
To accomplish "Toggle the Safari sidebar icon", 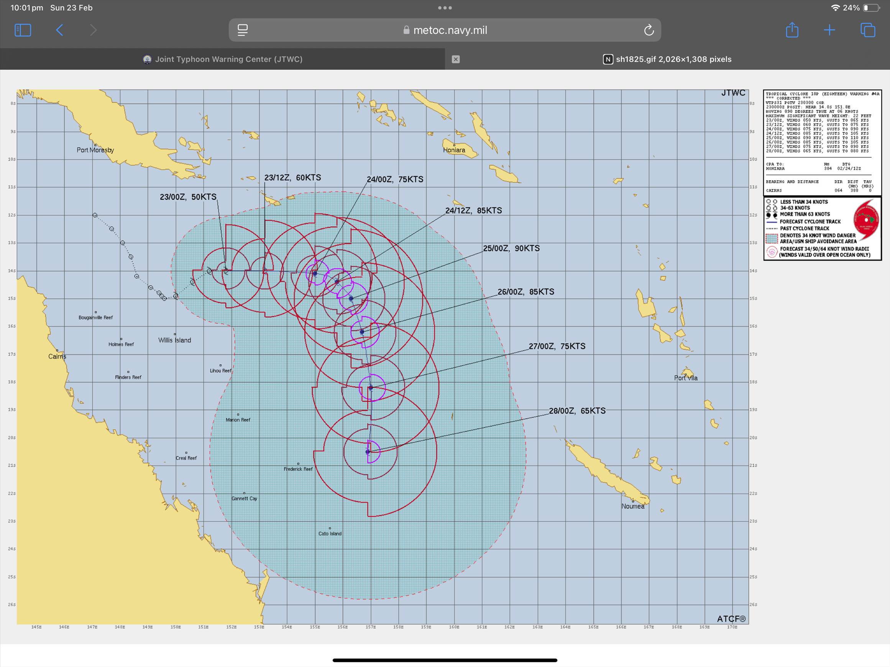I will [23, 30].
